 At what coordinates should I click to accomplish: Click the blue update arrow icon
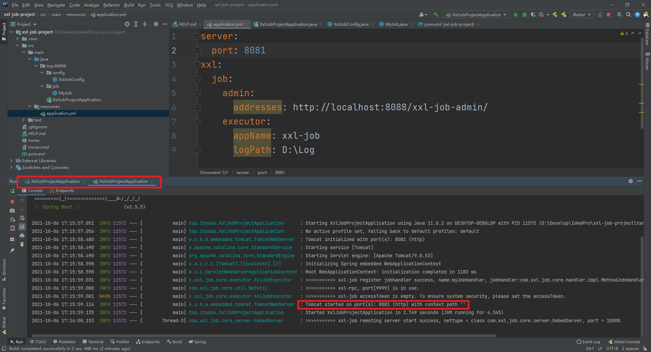[637, 15]
